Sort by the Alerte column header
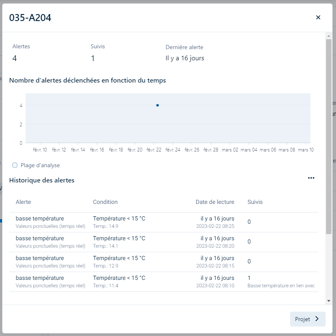 [23, 202]
